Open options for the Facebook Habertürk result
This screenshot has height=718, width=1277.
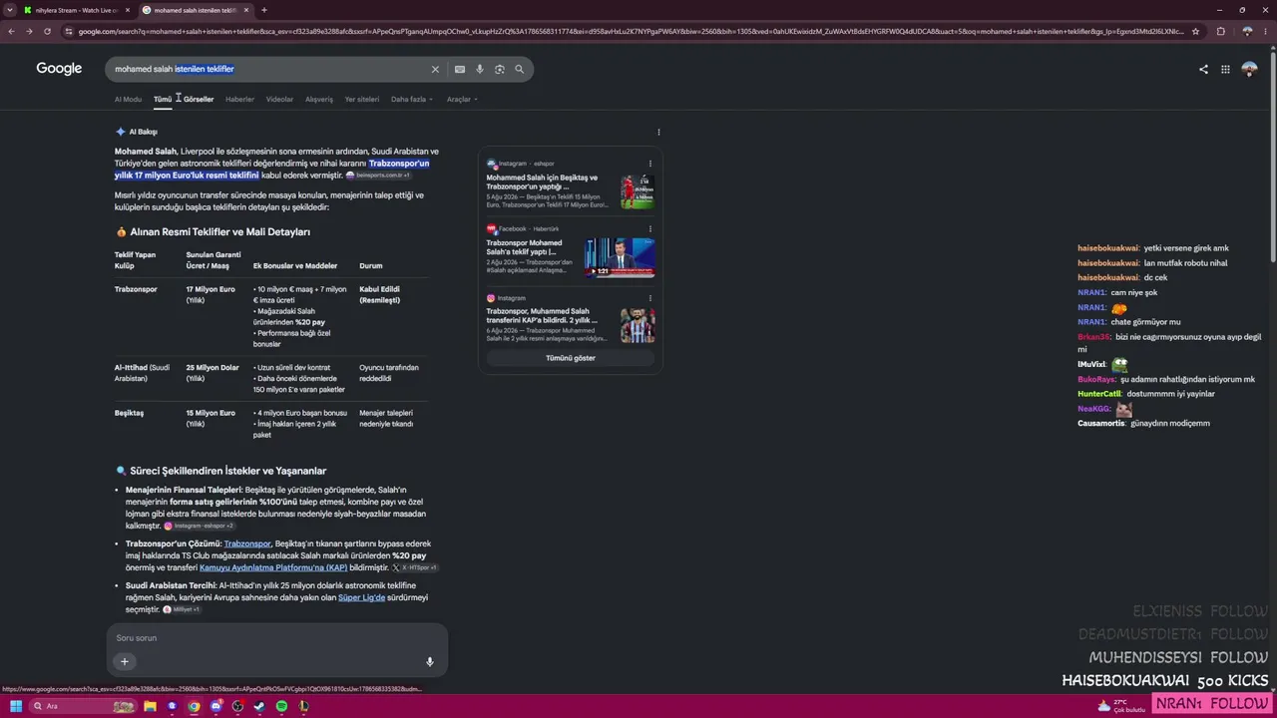(650, 229)
